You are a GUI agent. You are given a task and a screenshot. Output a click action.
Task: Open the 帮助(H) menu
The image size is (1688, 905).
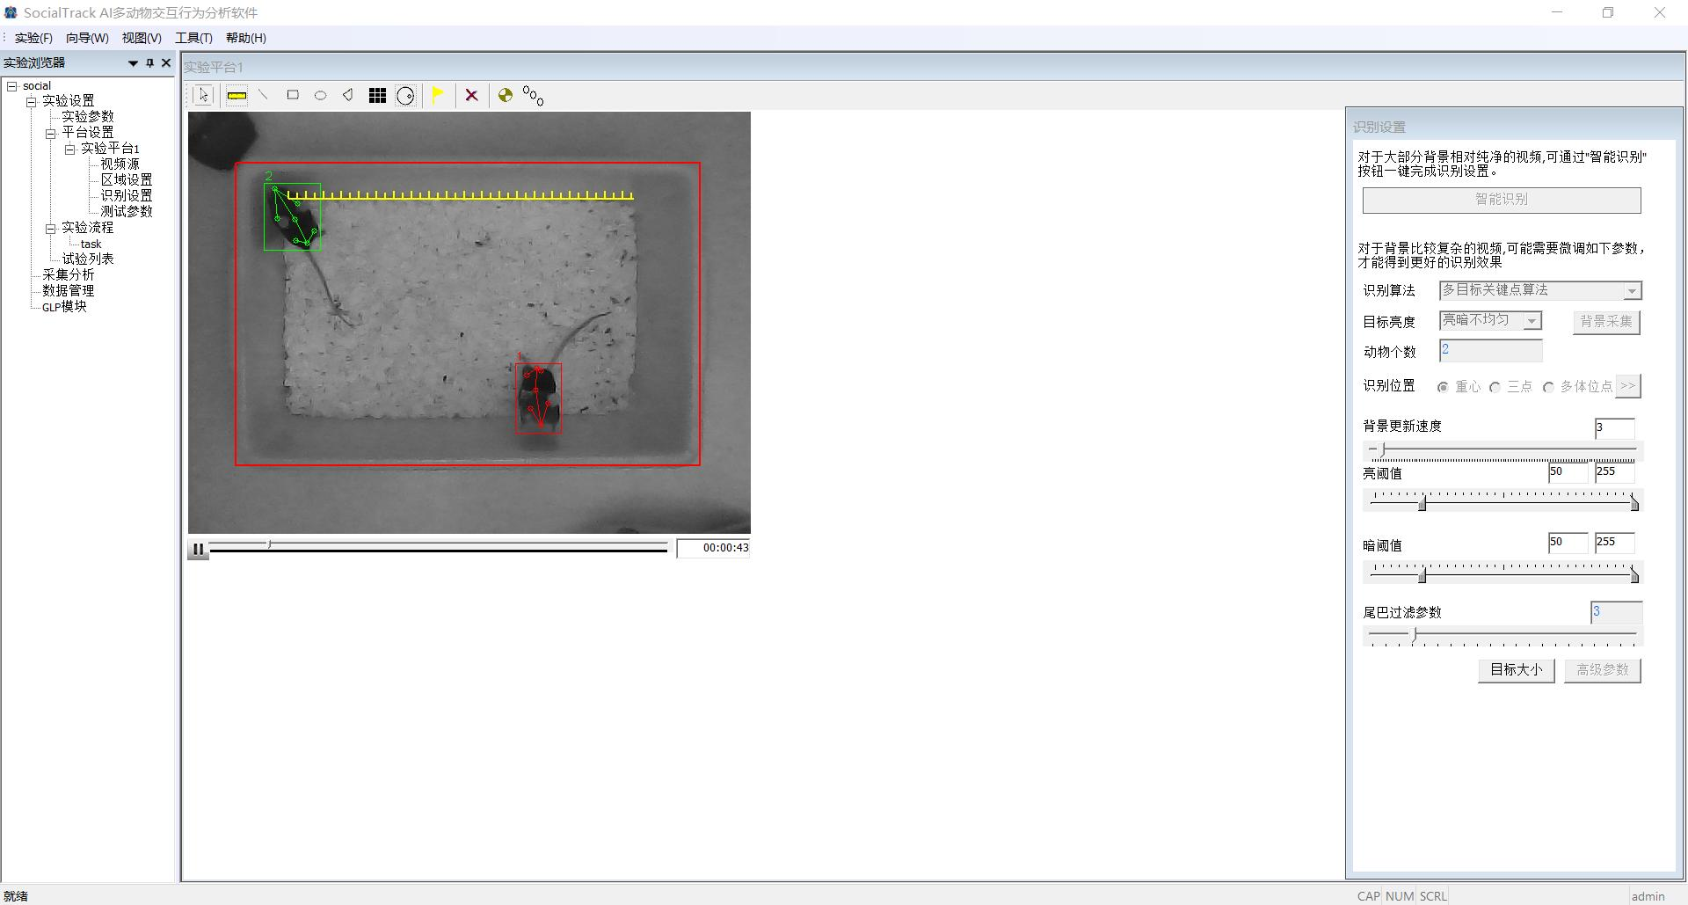[246, 38]
